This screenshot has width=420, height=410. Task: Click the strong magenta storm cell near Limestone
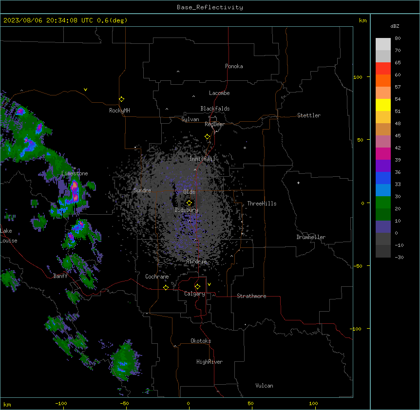pos(75,190)
